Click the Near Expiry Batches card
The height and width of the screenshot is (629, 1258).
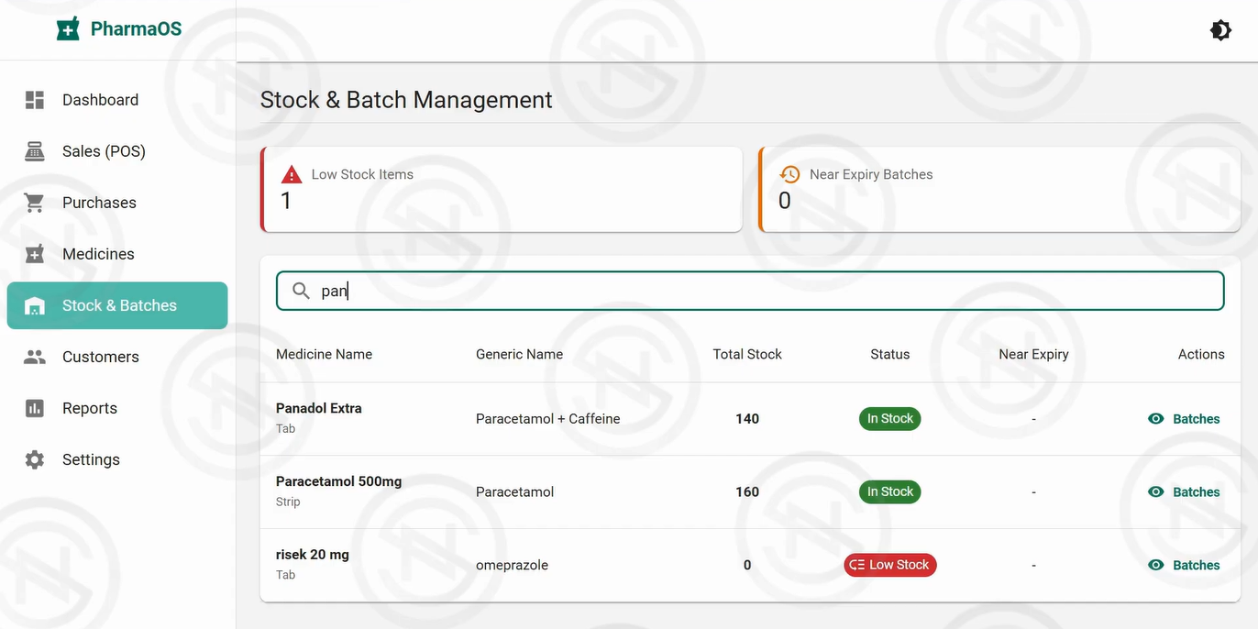pos(999,189)
